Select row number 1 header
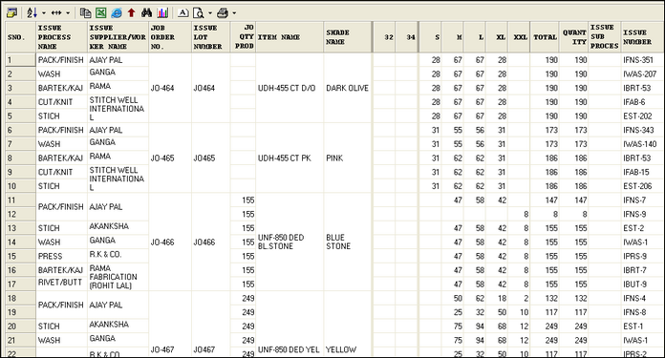 [x=21, y=60]
